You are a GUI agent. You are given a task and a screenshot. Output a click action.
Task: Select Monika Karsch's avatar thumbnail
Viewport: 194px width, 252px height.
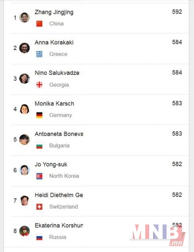(24, 109)
